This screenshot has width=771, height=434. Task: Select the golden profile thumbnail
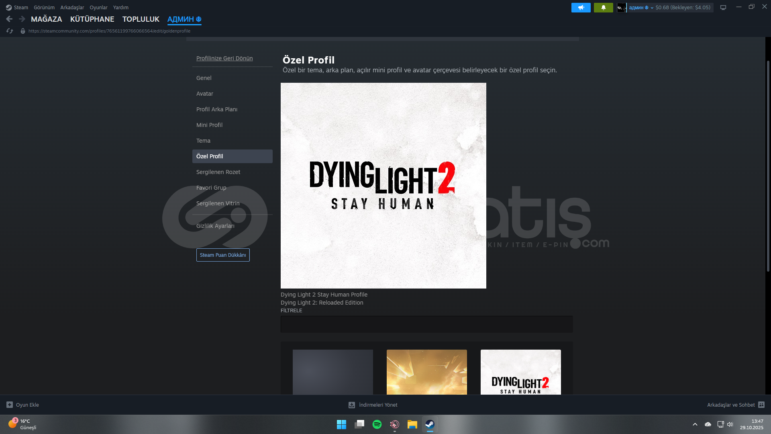[x=426, y=372]
